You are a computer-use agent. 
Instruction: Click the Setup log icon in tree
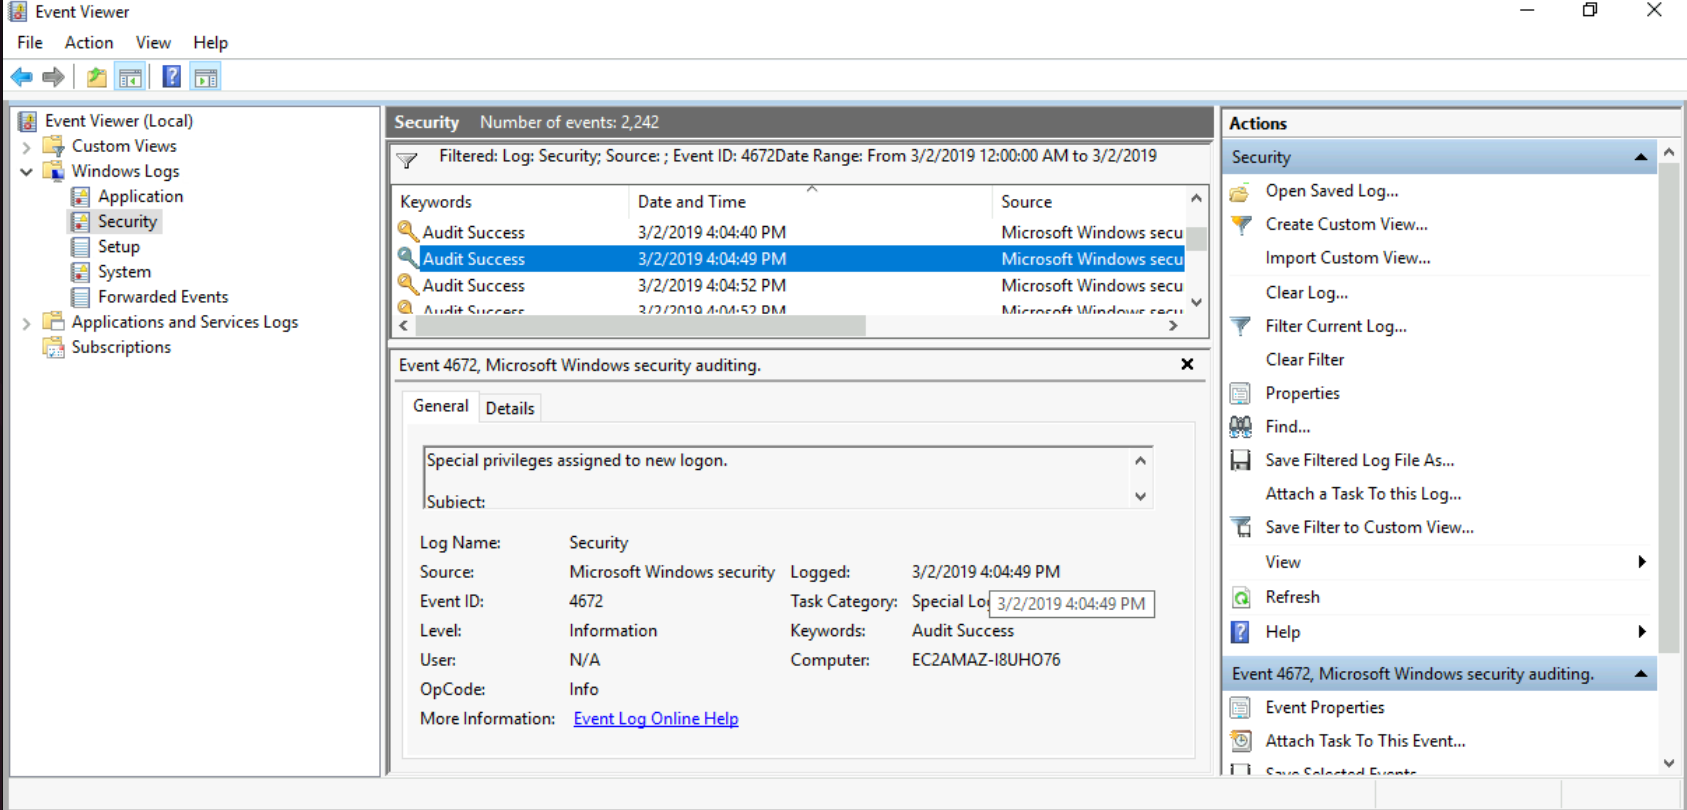(x=80, y=247)
